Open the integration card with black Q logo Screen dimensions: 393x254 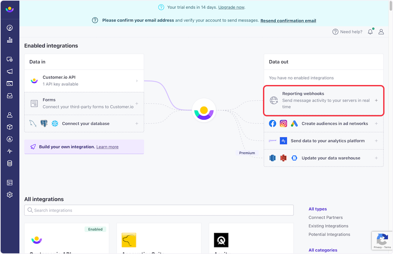tap(251, 238)
